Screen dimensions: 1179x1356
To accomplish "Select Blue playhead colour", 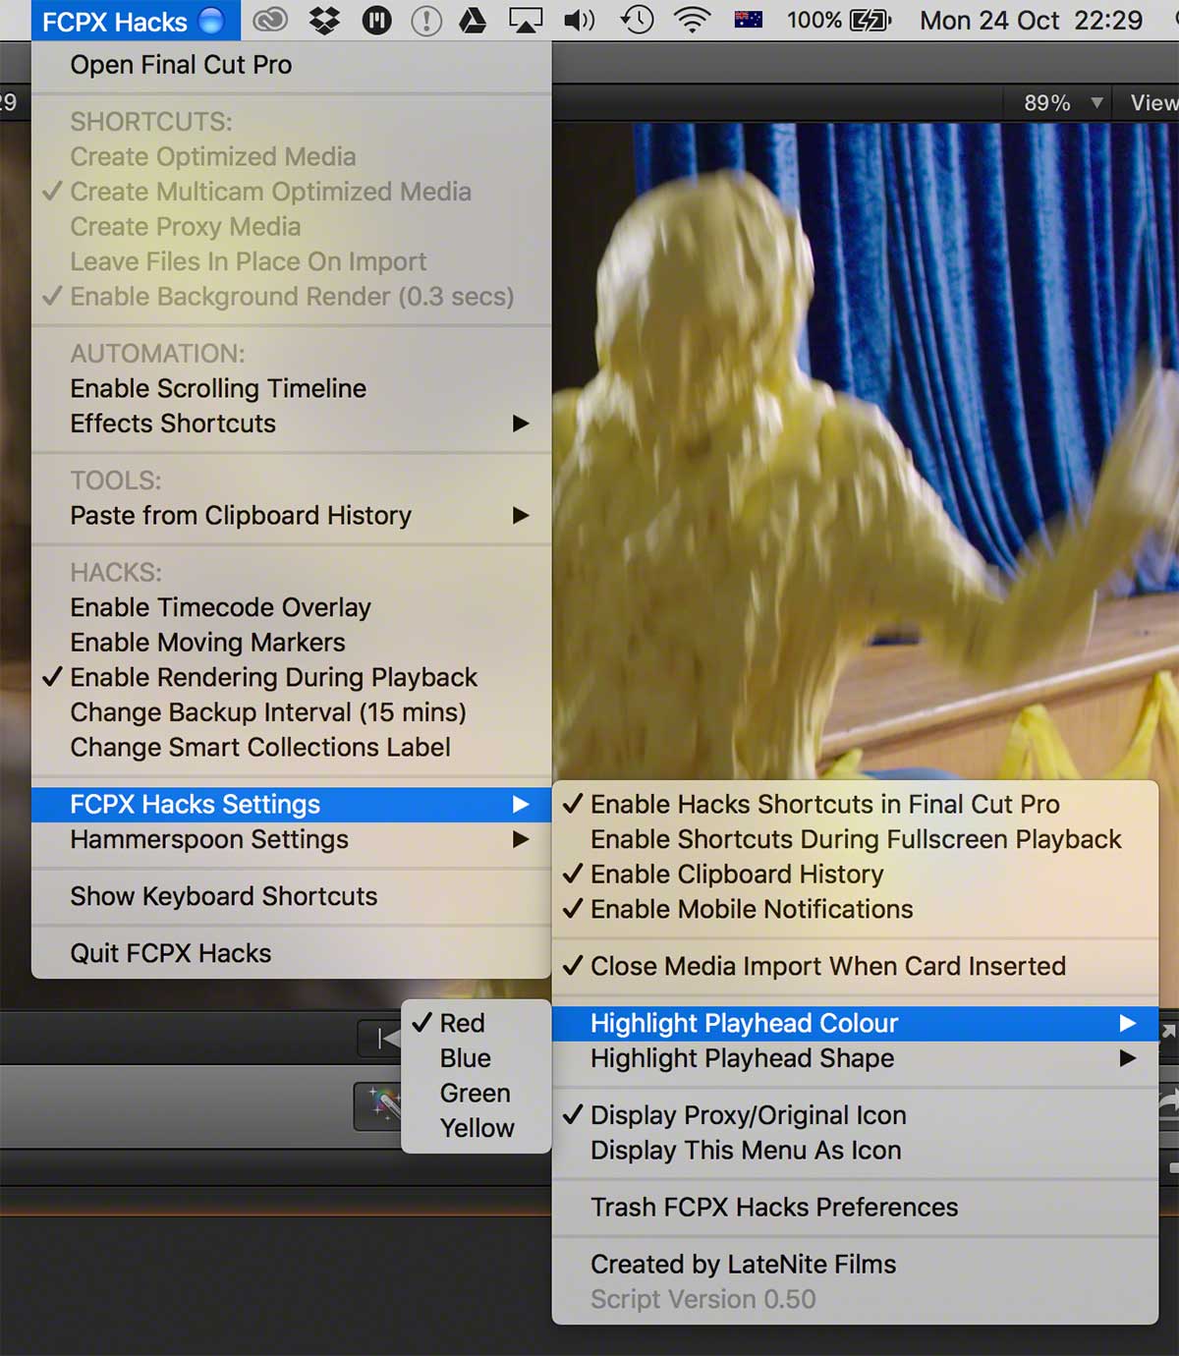I will (x=477, y=1059).
